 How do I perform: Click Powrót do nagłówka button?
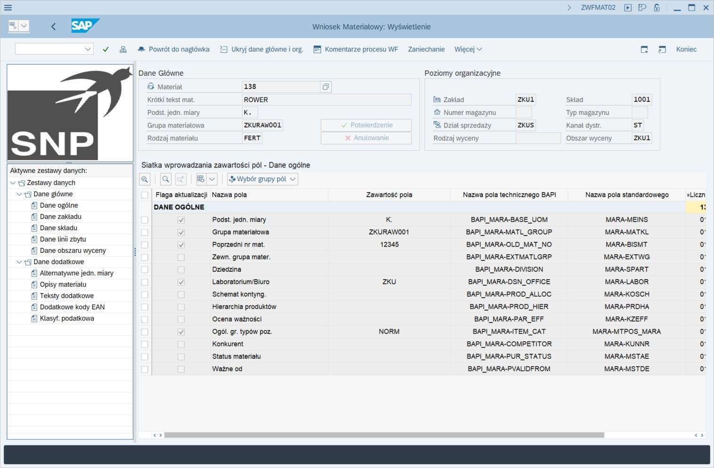(x=173, y=49)
